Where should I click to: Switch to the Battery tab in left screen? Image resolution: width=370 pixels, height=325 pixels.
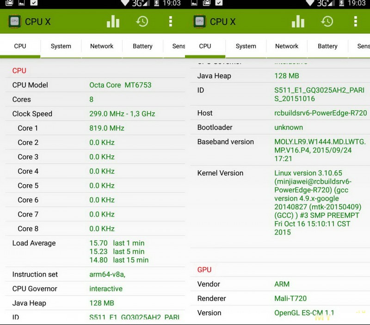coord(142,46)
